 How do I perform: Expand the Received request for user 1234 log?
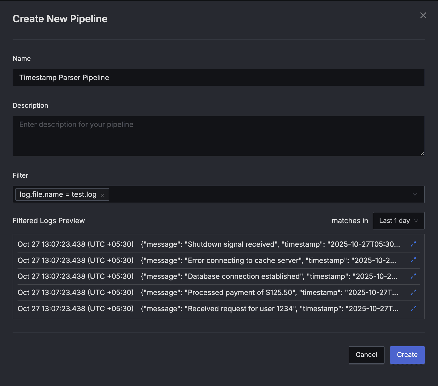413,308
